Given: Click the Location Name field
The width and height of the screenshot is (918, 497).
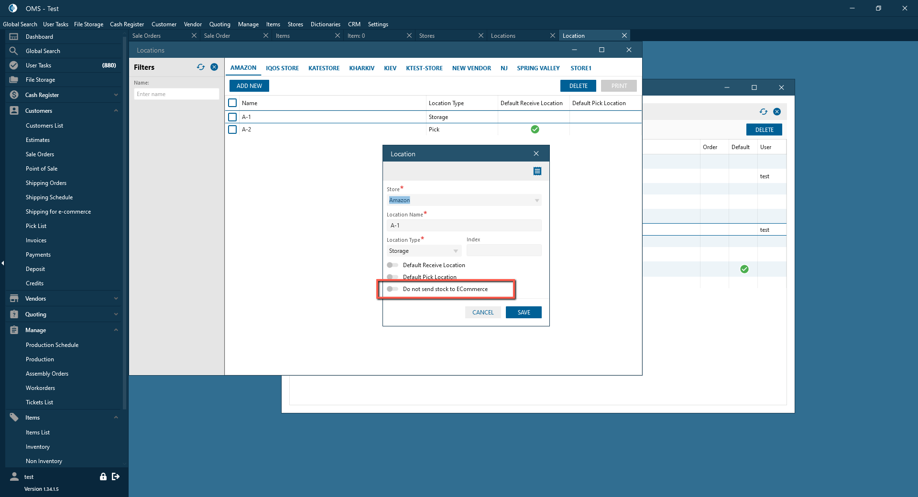Looking at the screenshot, I should pos(464,226).
